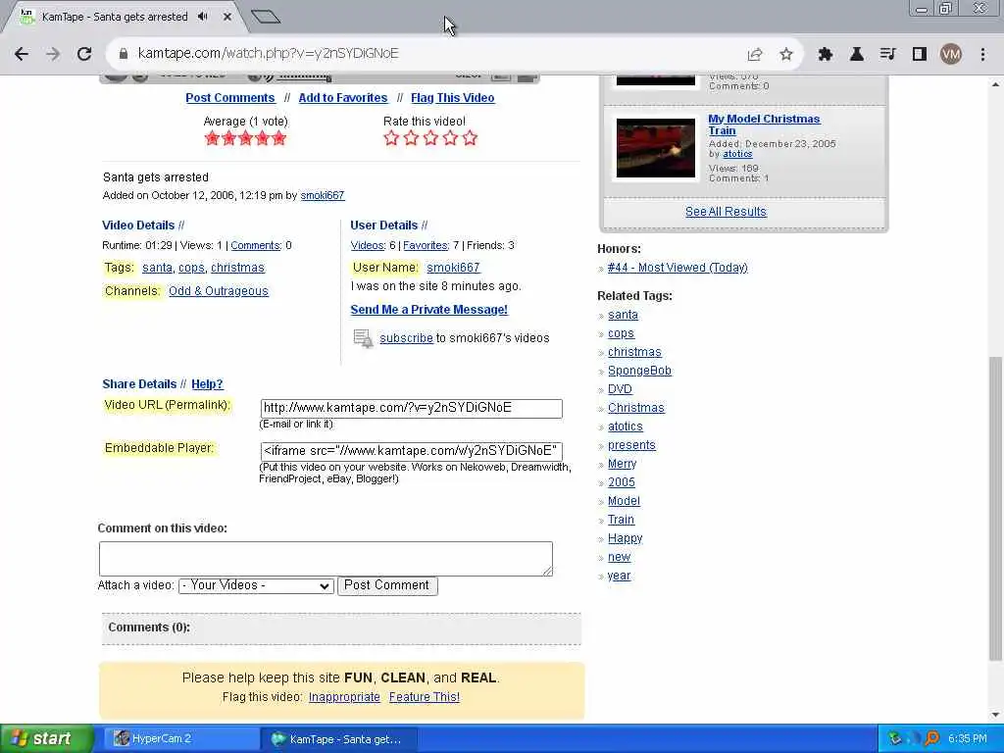The width and height of the screenshot is (1004, 753).
Task: Open uploader smoki667 link under video title
Action: tap(323, 195)
